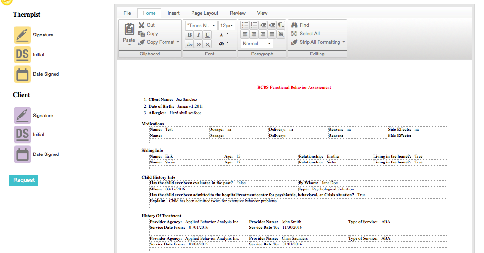Screen dimensions: 484x253
Task: Click the Find label
Action: pos(304,25)
